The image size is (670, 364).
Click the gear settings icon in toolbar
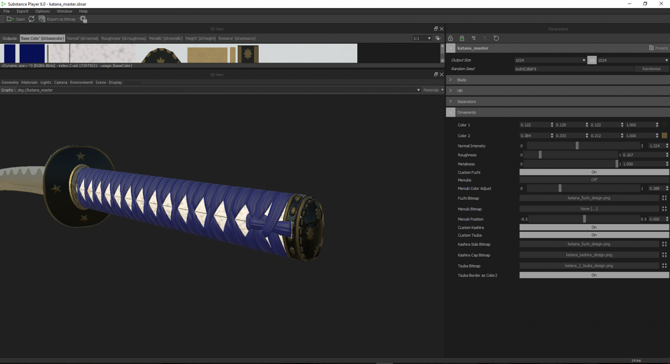pyautogui.click(x=83, y=19)
